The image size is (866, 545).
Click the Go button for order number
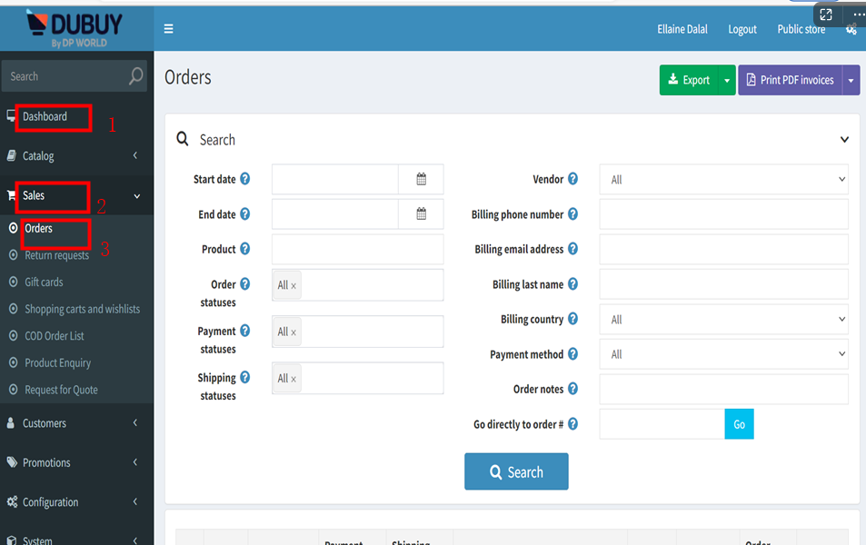[739, 424]
